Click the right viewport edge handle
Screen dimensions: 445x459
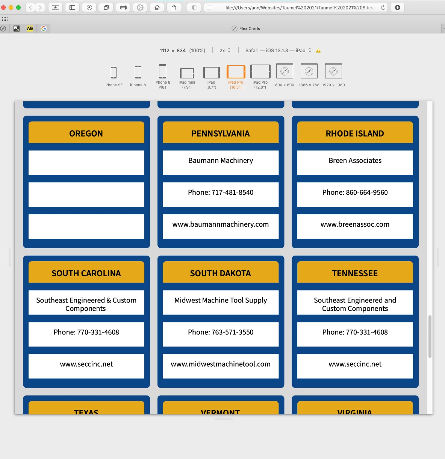438,258
